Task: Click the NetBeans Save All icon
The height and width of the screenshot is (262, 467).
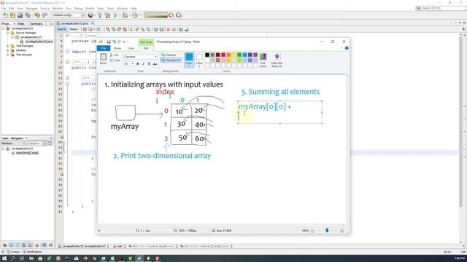Action: click(28, 15)
